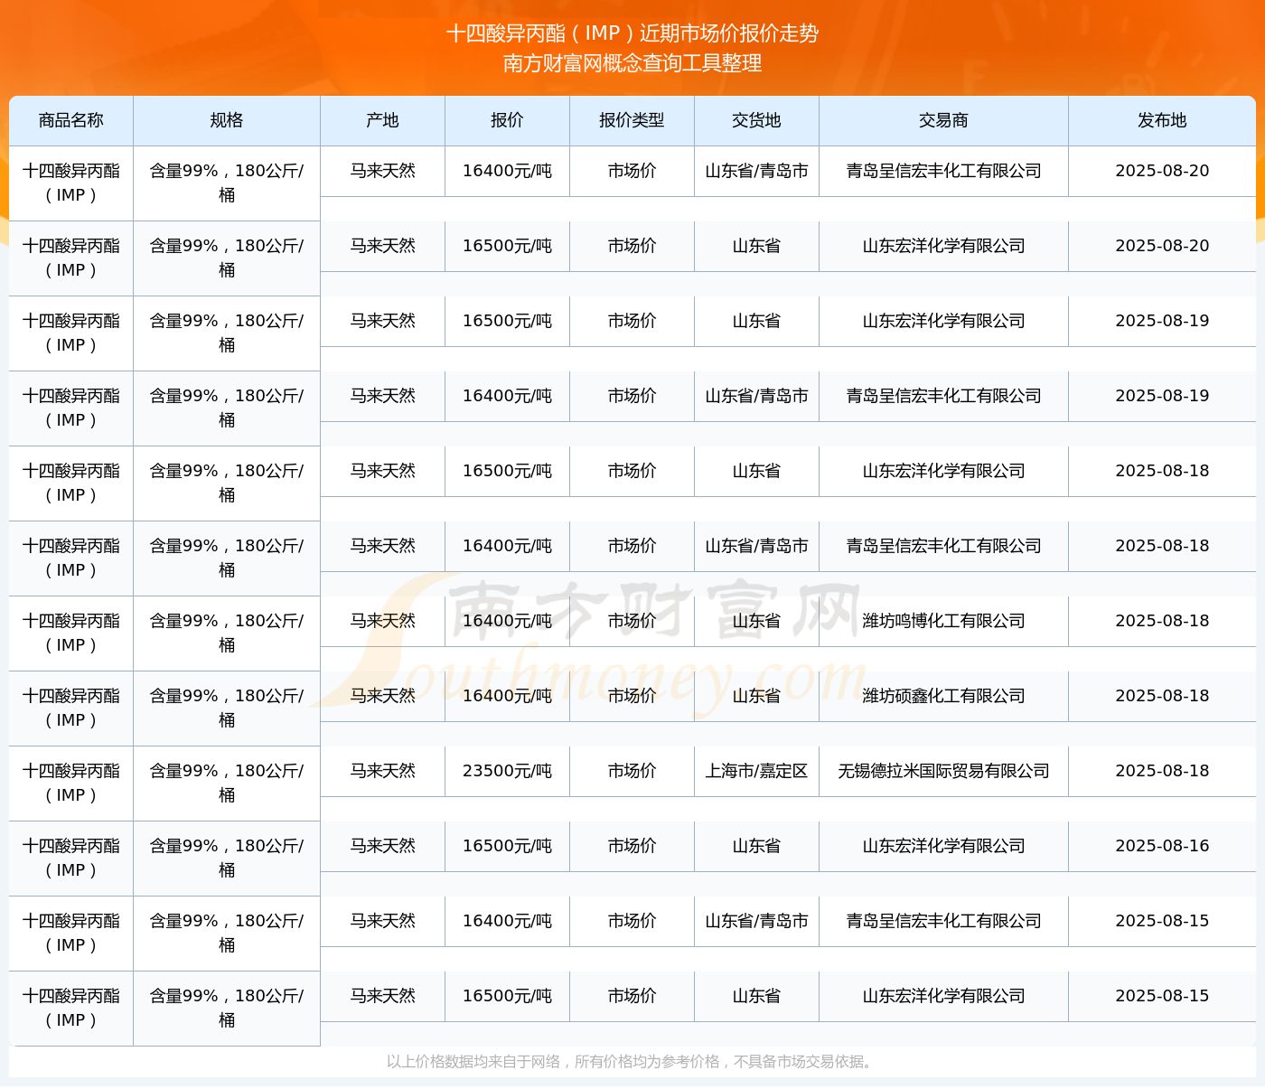Click the 交易商 column header
Image resolution: width=1265 pixels, height=1089 pixels.
point(943,120)
